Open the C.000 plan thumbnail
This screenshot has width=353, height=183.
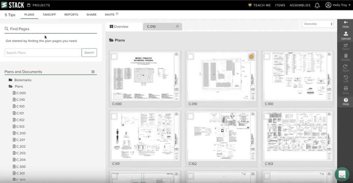(145, 76)
